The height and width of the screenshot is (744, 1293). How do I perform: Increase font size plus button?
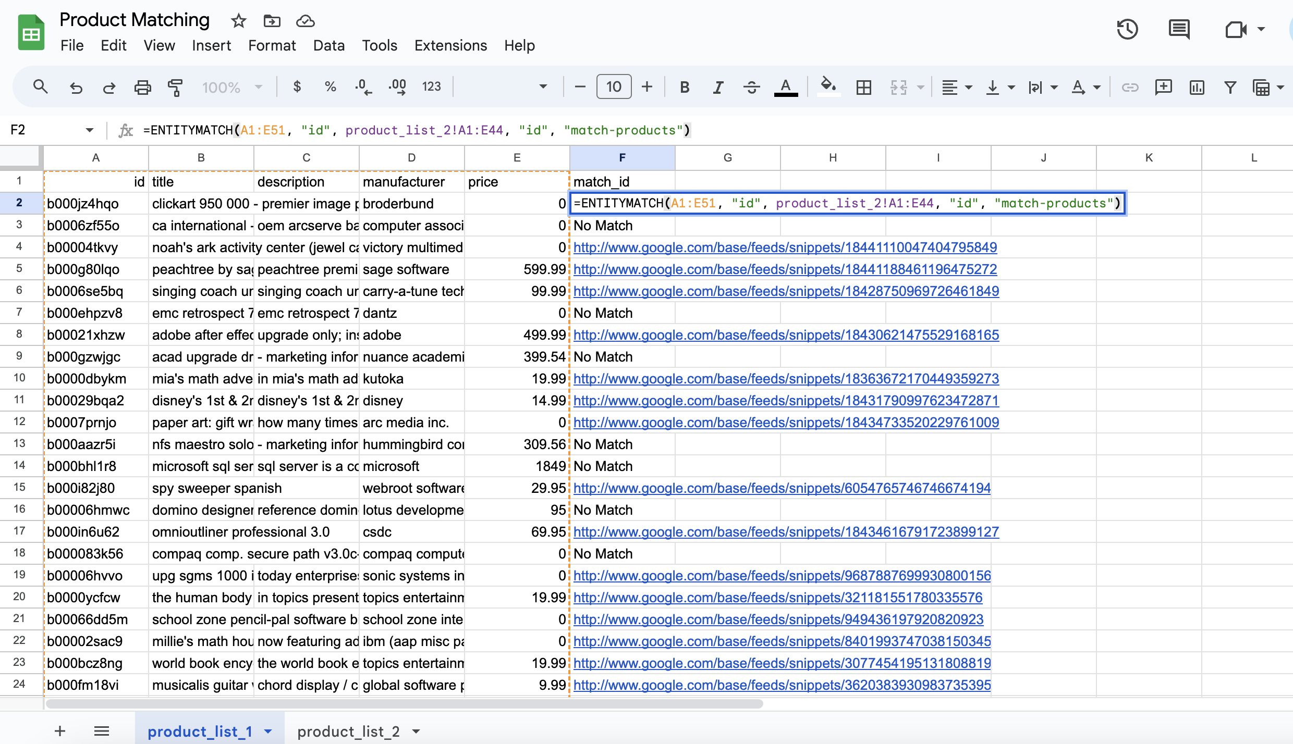(x=647, y=86)
